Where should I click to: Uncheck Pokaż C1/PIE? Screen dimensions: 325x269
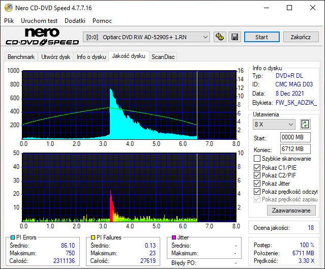click(x=257, y=167)
